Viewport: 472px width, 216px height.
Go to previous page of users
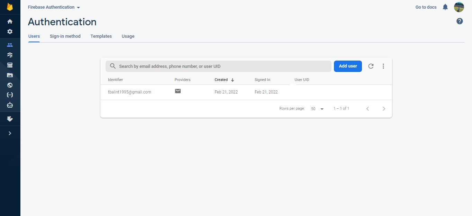click(367, 109)
